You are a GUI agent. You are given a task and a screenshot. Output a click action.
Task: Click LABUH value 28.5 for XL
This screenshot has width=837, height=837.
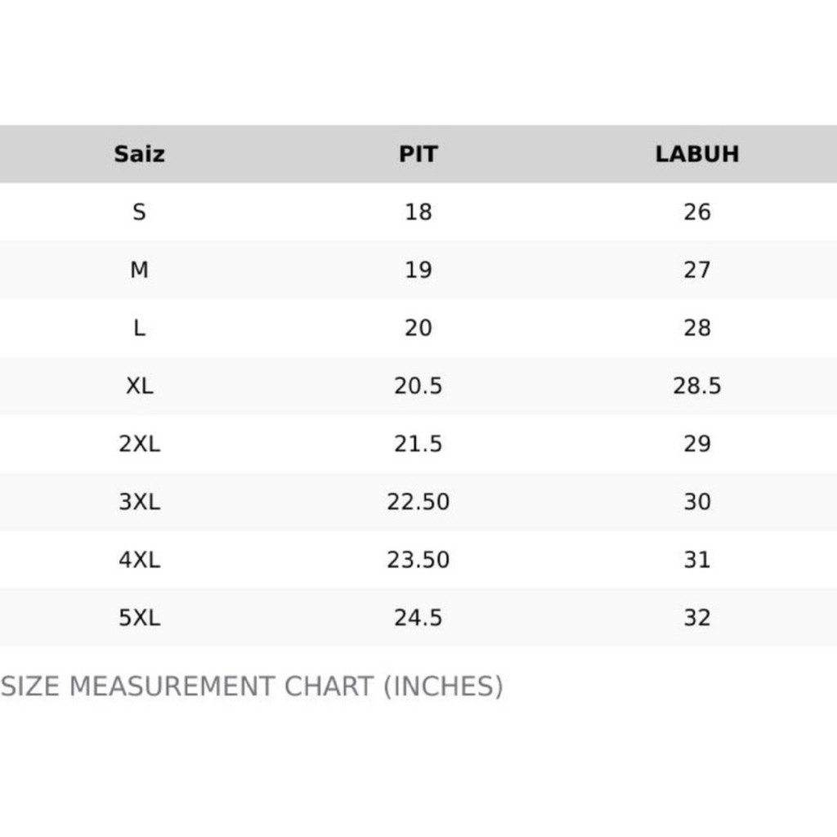point(696,386)
